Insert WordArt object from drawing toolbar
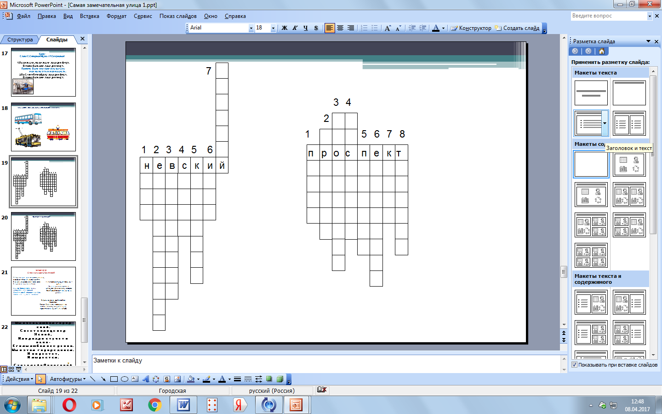Screen dimensions: 662x414 coord(146,379)
